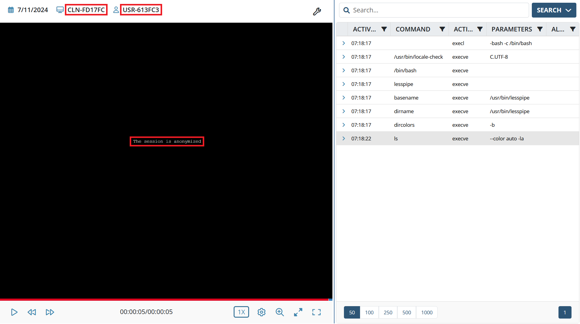
Task: Click the zoom-in magnifier icon
Action: coord(280,312)
